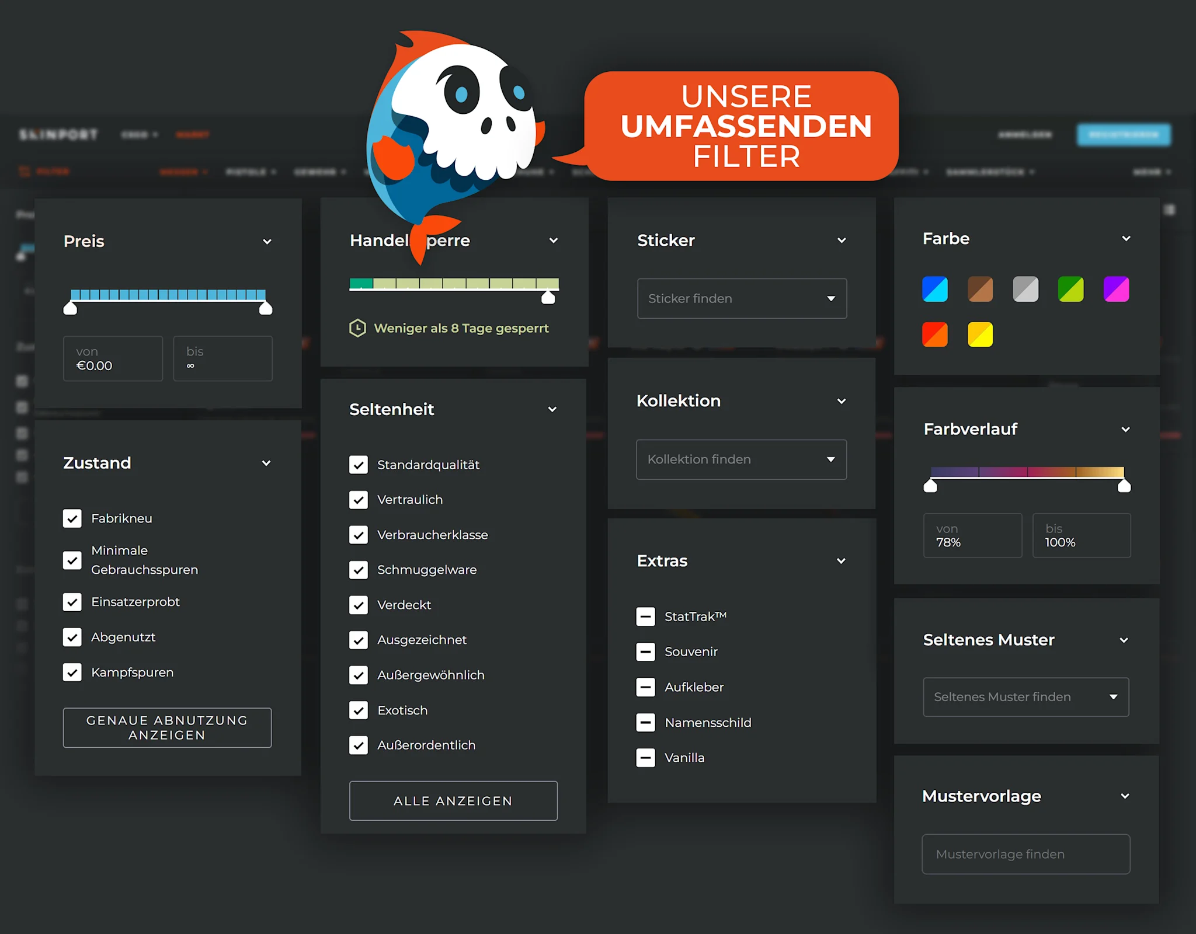Open the Sticker finden dropdown
Image resolution: width=1196 pixels, height=934 pixels.
(x=742, y=298)
